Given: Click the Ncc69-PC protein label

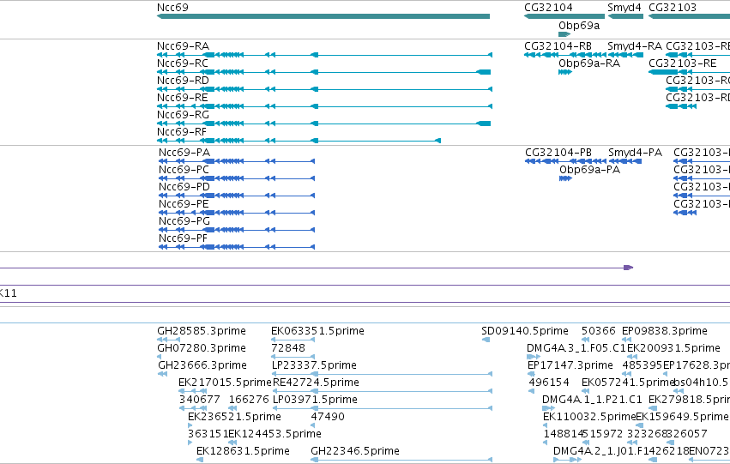Looking at the screenshot, I should tap(184, 170).
